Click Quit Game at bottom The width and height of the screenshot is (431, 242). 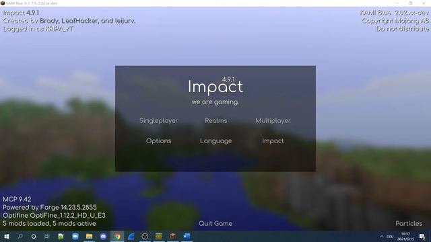215,223
